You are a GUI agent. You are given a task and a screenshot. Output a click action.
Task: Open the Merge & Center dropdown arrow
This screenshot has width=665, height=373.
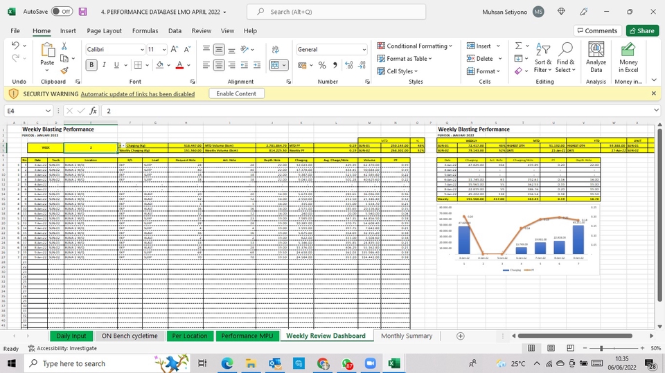tap(284, 65)
